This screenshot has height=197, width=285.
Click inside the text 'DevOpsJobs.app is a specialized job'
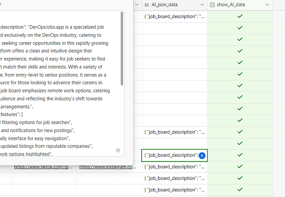click(x=66, y=27)
